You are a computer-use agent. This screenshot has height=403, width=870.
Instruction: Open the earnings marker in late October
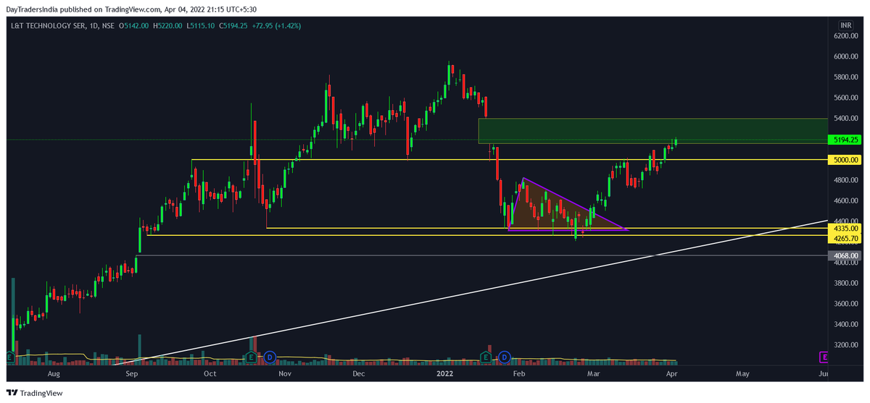251,357
